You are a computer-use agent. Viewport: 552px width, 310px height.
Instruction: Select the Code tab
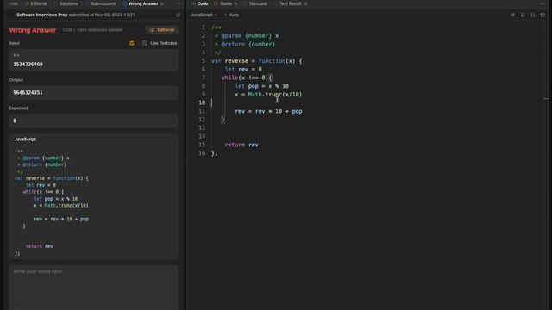199,3
